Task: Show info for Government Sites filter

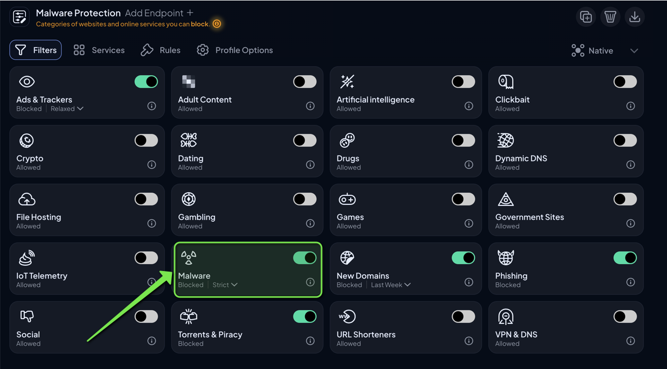Action: tap(630, 223)
